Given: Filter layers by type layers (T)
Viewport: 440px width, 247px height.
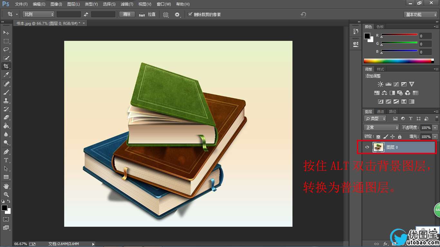Looking at the screenshot, I should tap(411, 119).
